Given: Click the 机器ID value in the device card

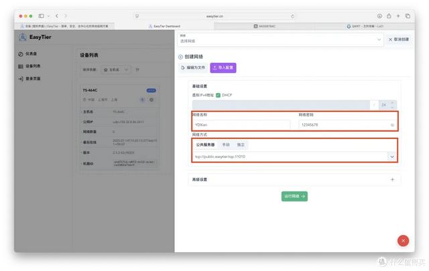Looking at the screenshot, I should 134,163.
